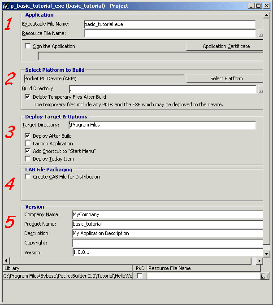Click the Company Name field
This screenshot has width=273, height=305.
click(x=168, y=214)
